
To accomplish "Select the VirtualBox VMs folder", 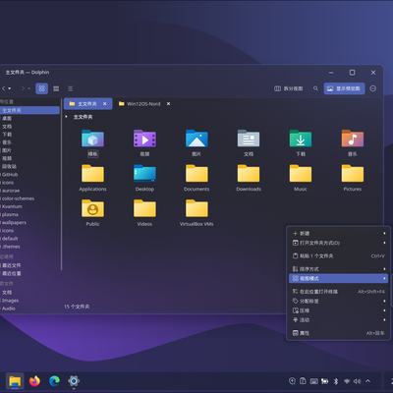I will coord(196,208).
